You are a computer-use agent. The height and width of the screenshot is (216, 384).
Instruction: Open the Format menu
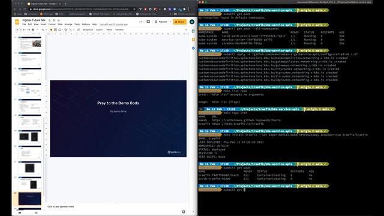coord(52,25)
